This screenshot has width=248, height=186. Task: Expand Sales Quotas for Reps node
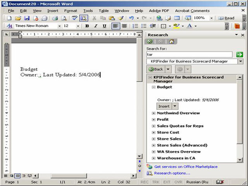(153, 126)
